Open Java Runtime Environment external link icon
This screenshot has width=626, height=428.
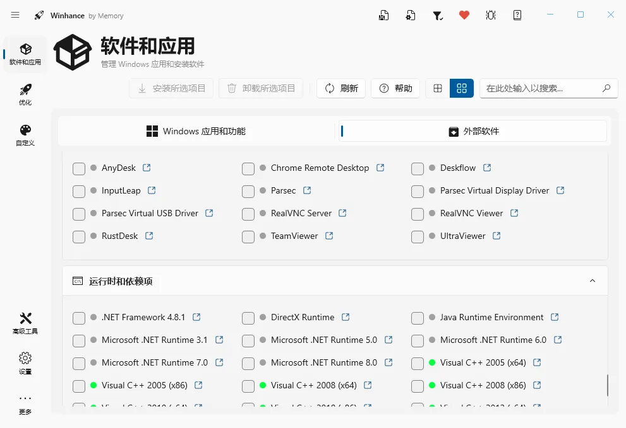(x=555, y=317)
